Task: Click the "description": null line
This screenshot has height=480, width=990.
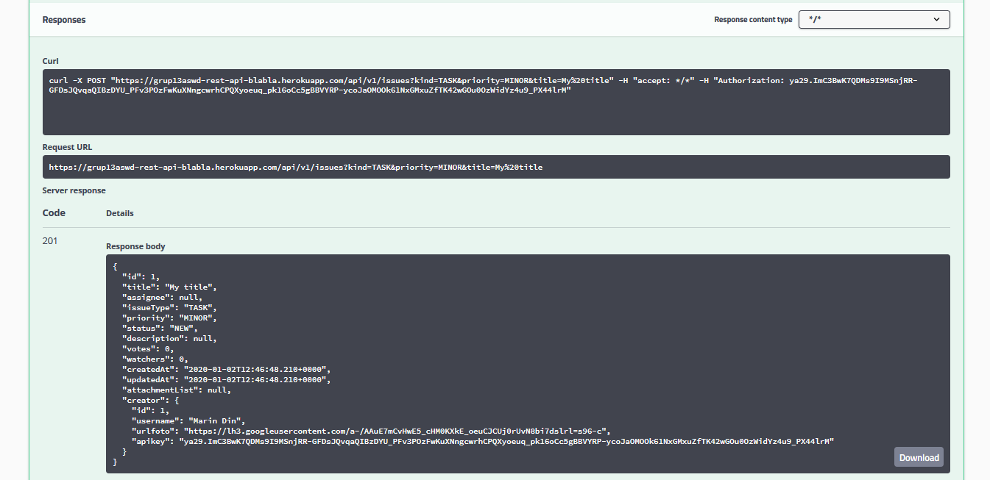Action: pyautogui.click(x=169, y=338)
